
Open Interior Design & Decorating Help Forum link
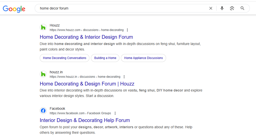(85, 120)
